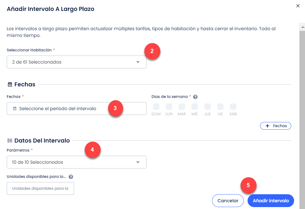Click help icon beside Días de la semana
Viewport: 305px width, 209px height.
click(x=195, y=97)
